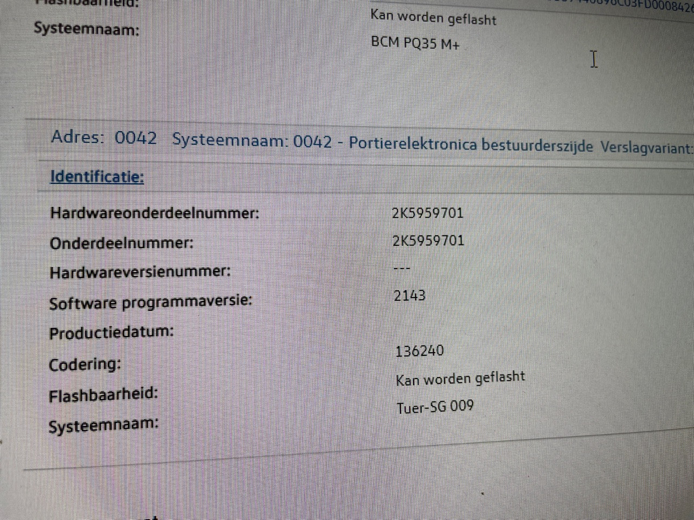Viewport: 694px width, 520px height.
Task: Click the 'Productiedatum:' label
Action: coord(111,332)
